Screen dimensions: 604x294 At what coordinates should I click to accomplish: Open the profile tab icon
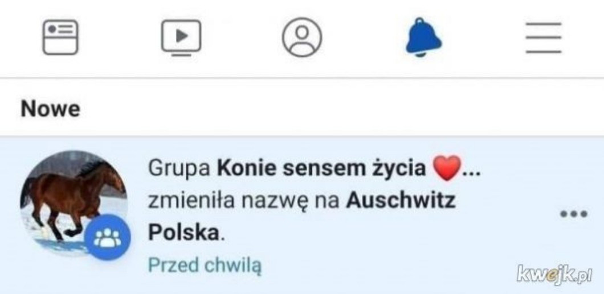click(x=302, y=38)
